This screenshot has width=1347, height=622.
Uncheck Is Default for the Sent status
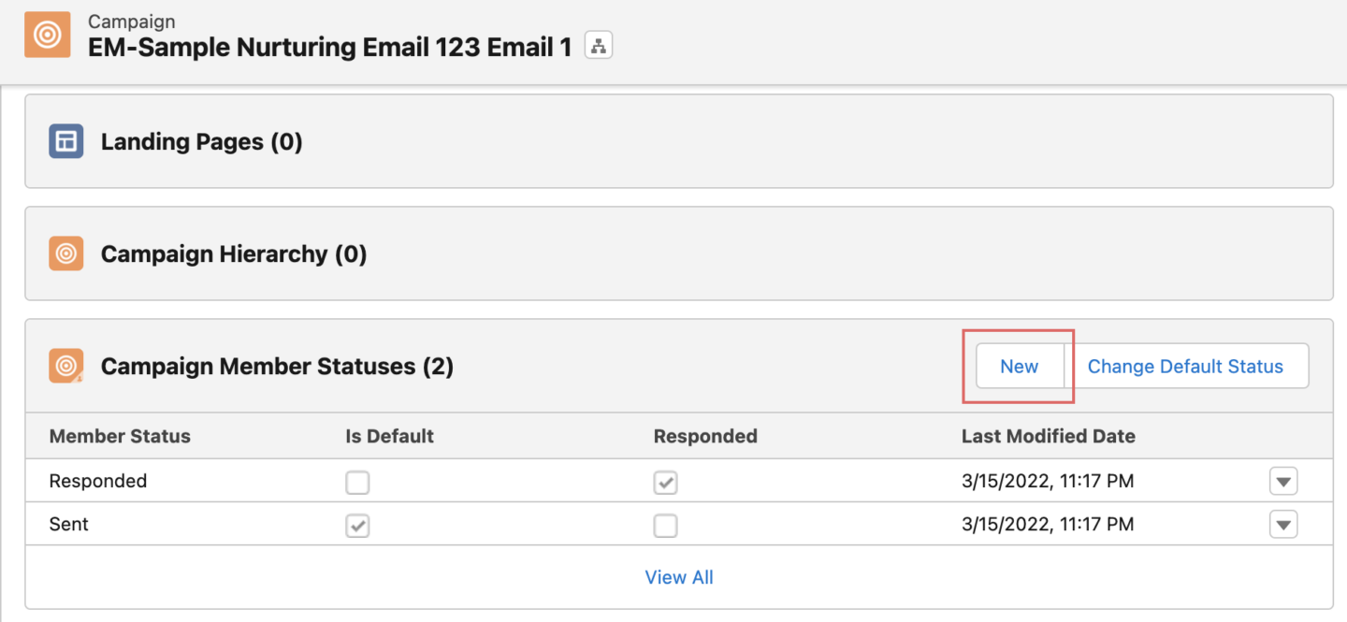[357, 526]
